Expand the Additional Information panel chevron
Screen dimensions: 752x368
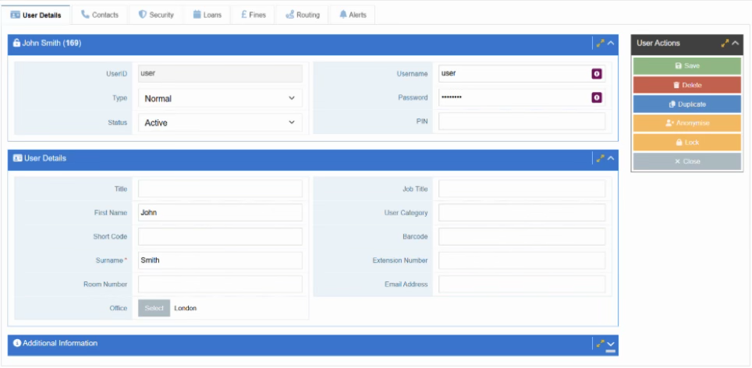611,344
